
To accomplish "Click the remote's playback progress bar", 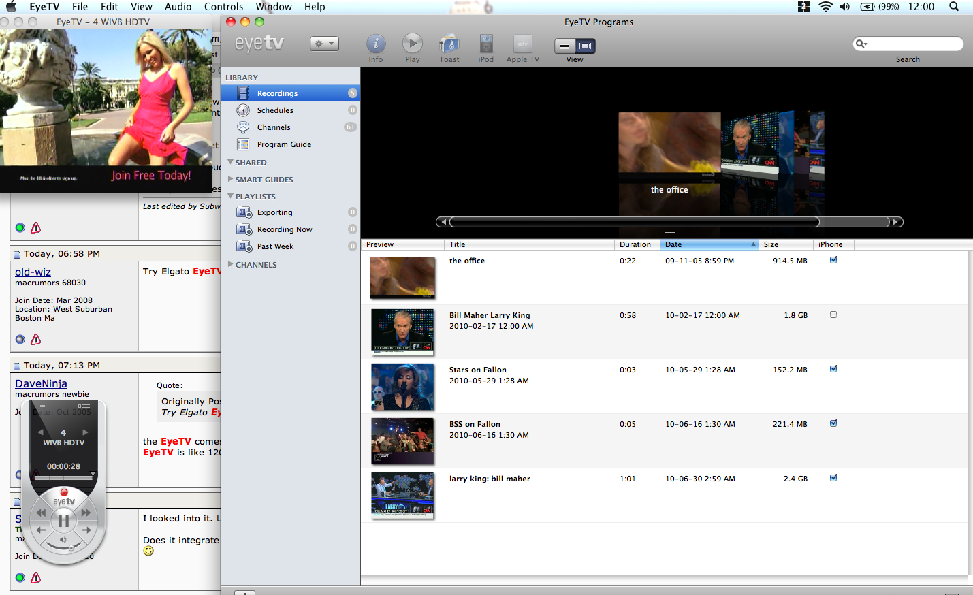I will pos(63,478).
